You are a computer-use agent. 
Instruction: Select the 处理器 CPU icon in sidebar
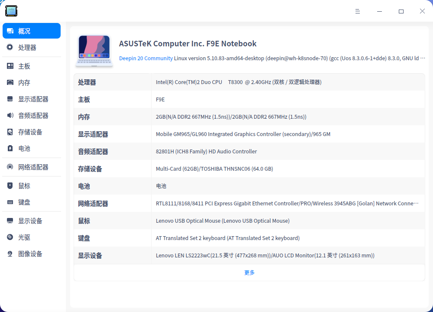pyautogui.click(x=10, y=47)
